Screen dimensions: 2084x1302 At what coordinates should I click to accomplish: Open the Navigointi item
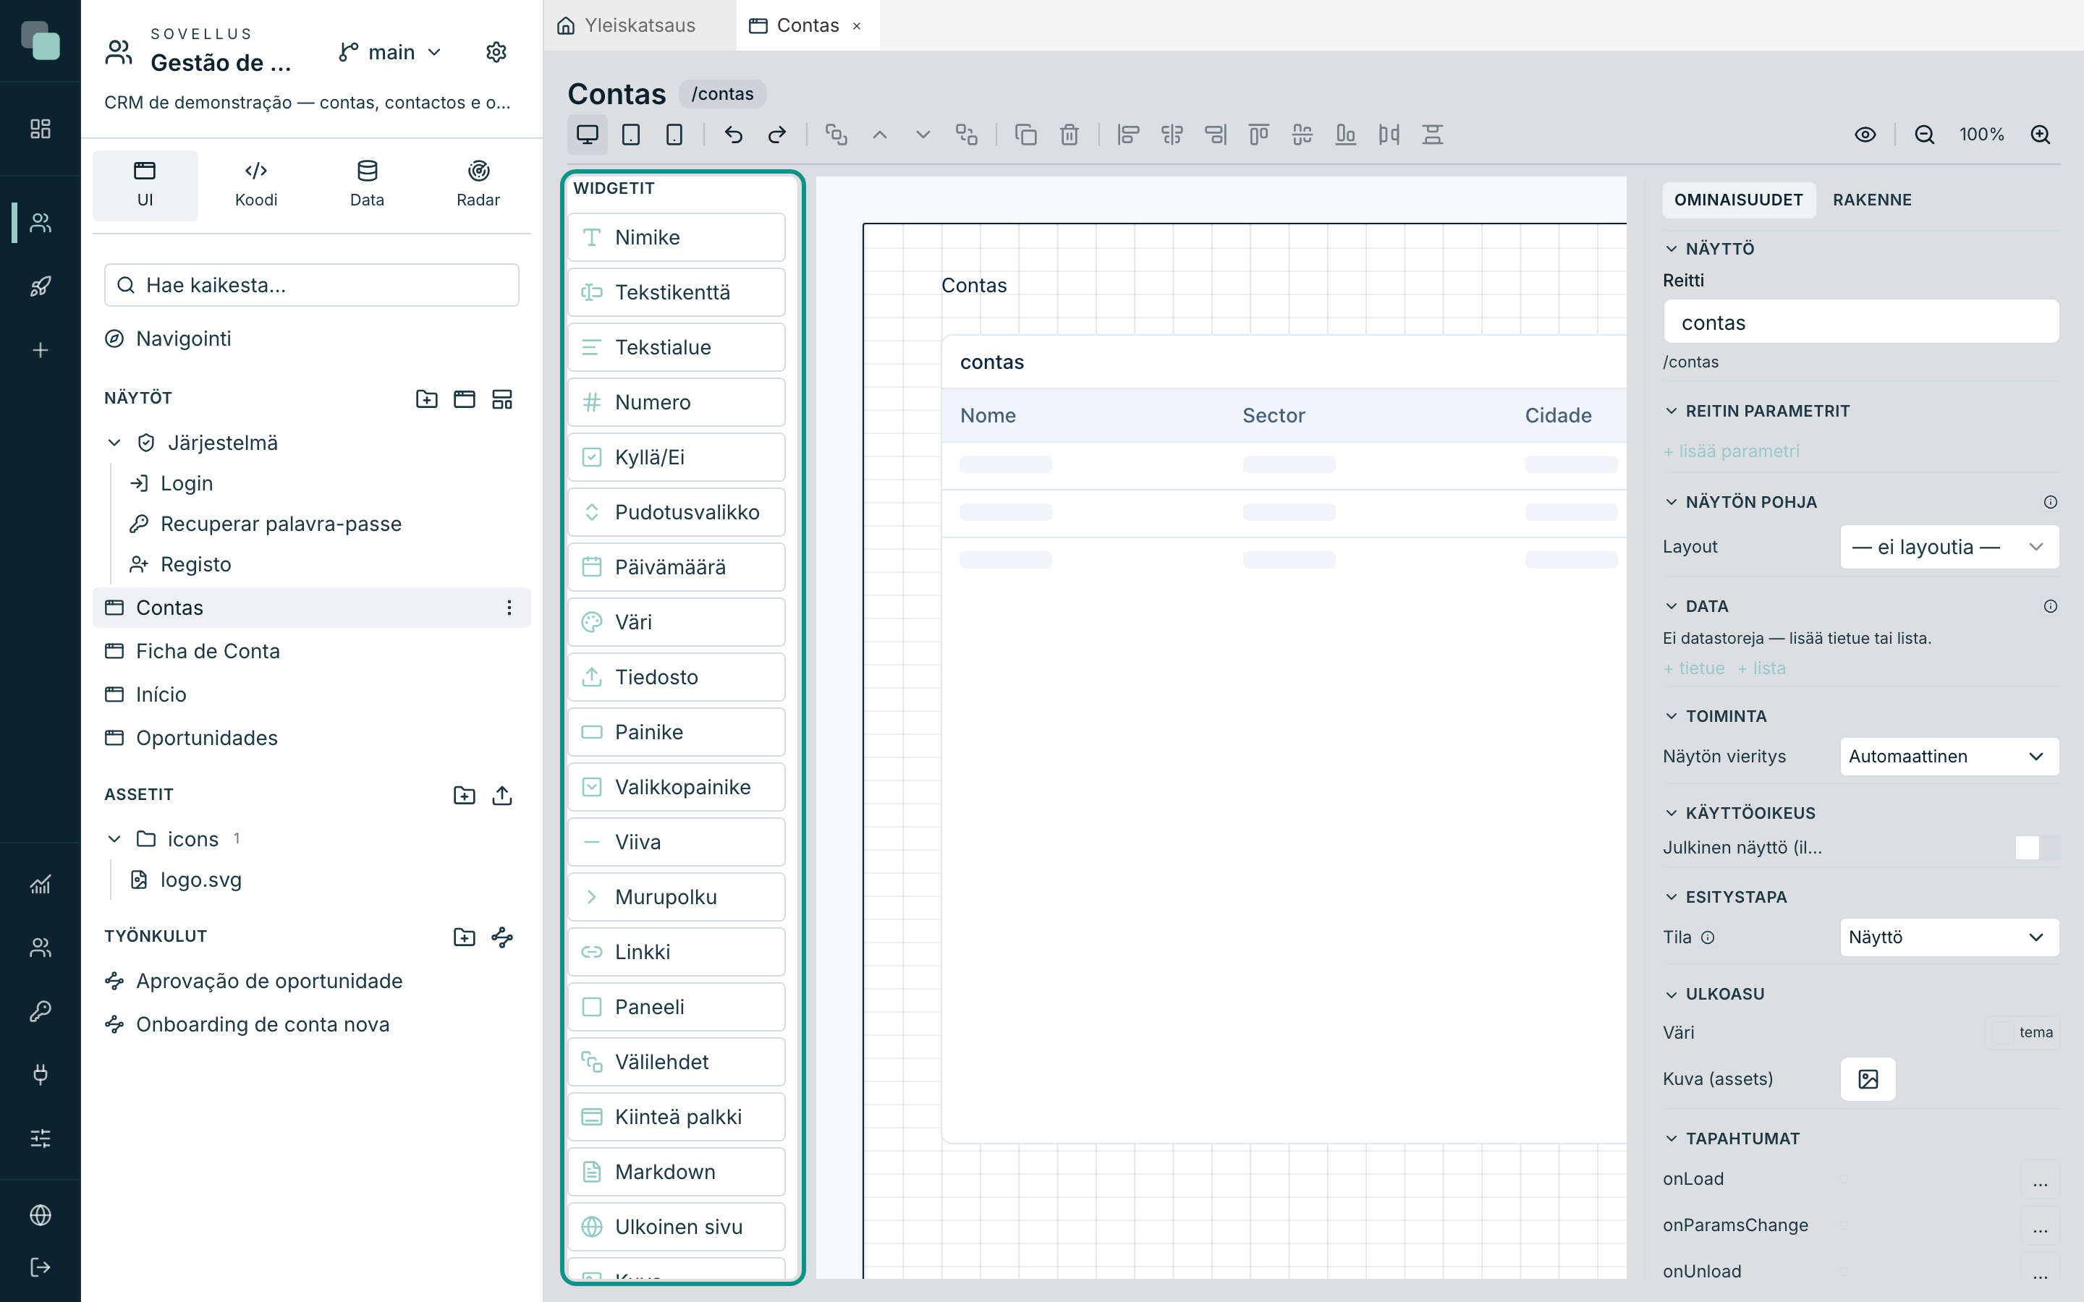[x=312, y=339]
